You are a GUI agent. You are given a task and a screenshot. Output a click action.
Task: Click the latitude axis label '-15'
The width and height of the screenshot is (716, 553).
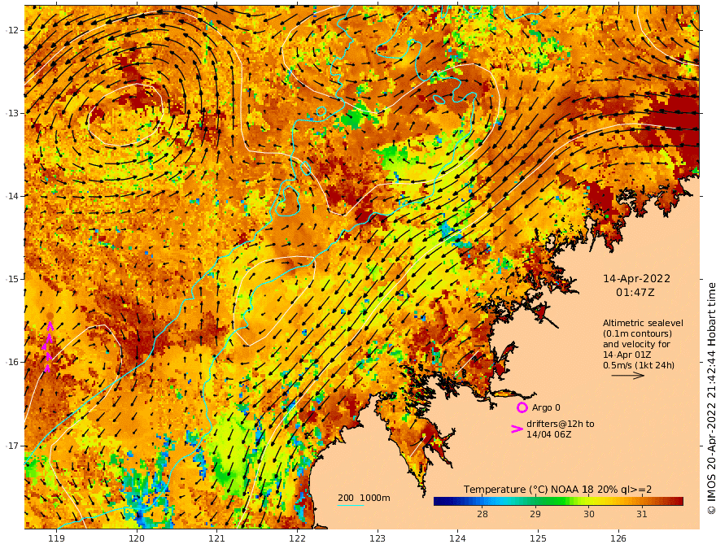tap(11, 279)
